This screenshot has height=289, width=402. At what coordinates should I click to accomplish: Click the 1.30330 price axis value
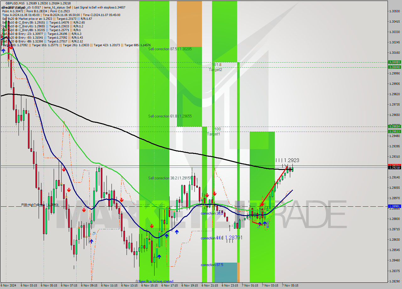pyautogui.click(x=394, y=32)
